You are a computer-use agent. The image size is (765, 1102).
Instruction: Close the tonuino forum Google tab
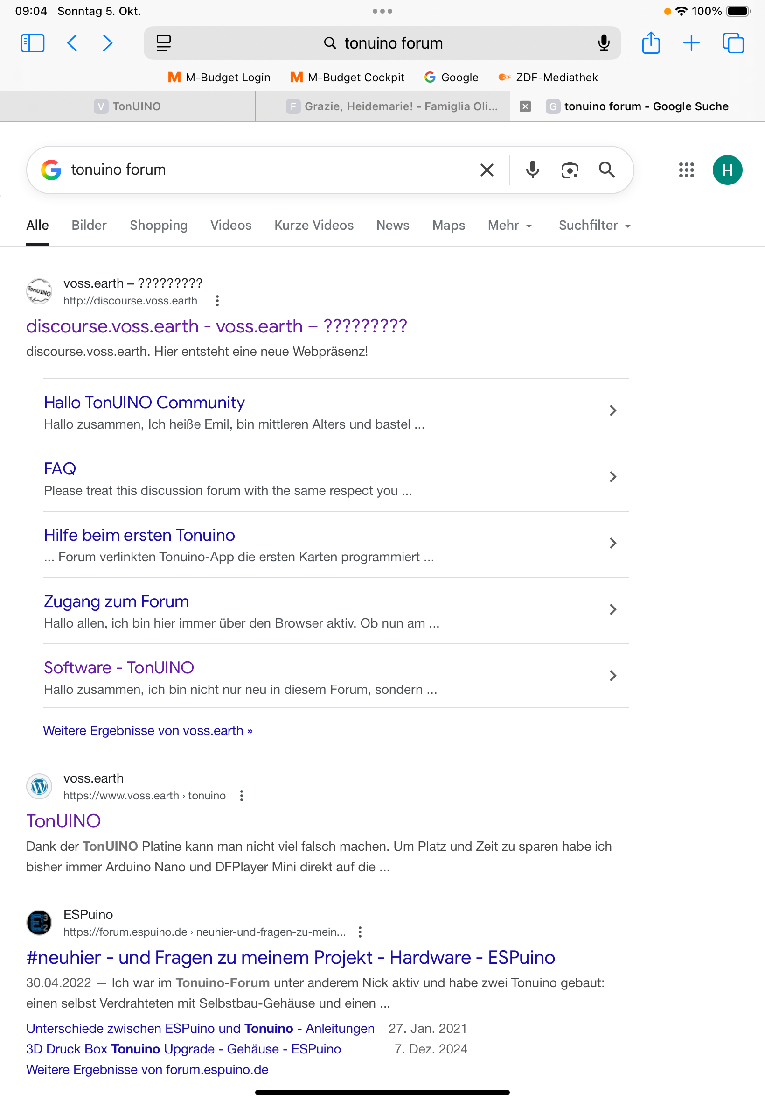click(x=525, y=106)
